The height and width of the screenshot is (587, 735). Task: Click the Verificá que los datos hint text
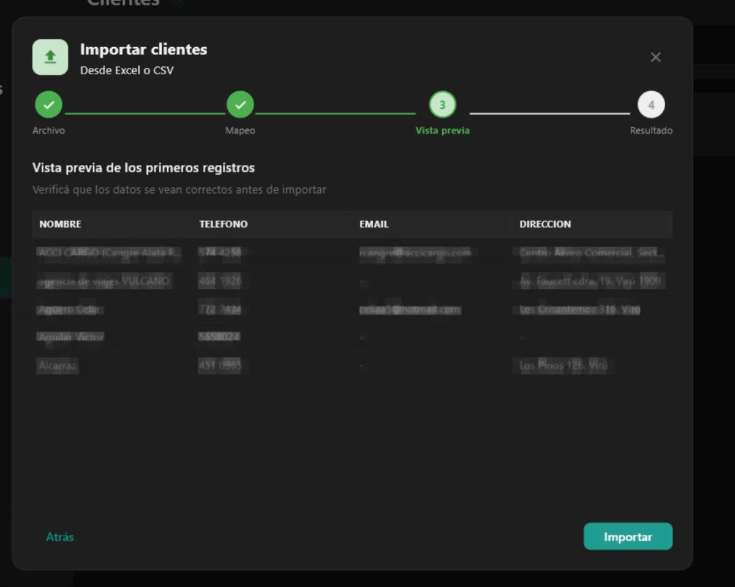tap(179, 190)
